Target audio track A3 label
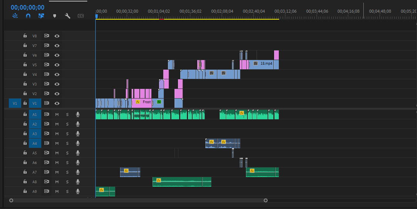The width and height of the screenshot is (417, 209). coord(35,134)
